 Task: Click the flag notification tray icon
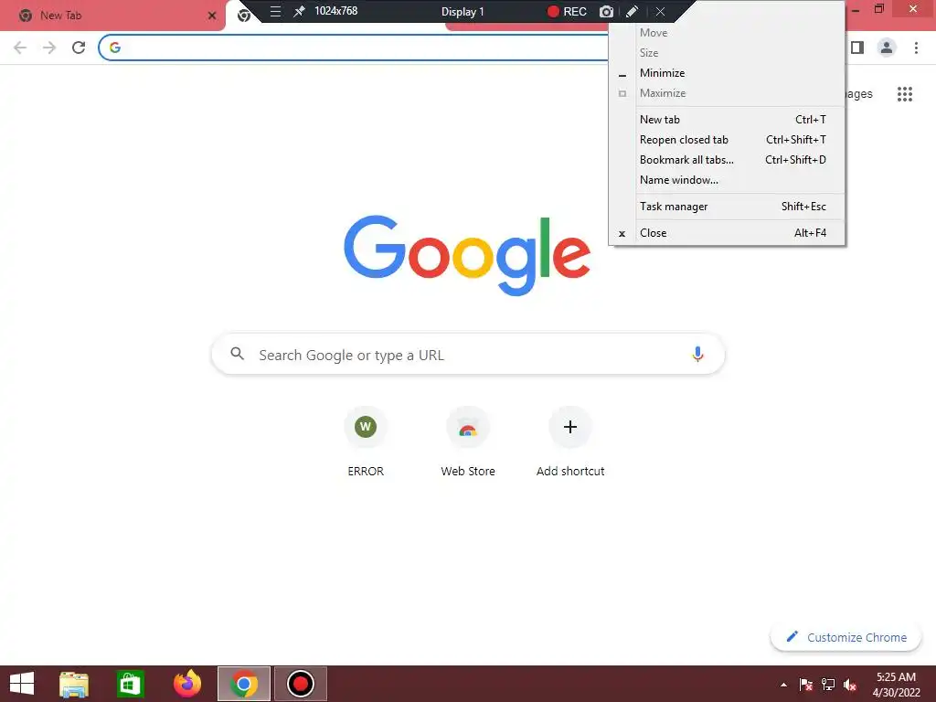806,685
